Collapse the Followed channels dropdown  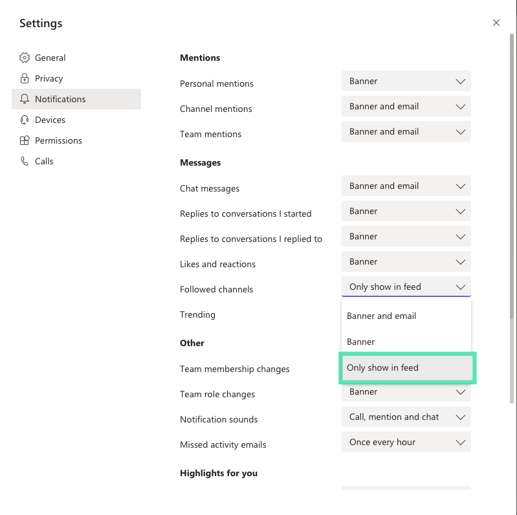406,287
